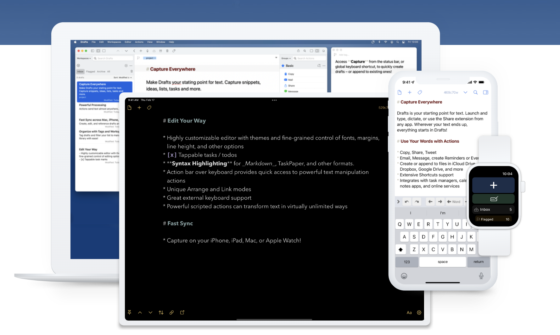
Task: Open the draft list icon on iPhone
Action: click(400, 92)
